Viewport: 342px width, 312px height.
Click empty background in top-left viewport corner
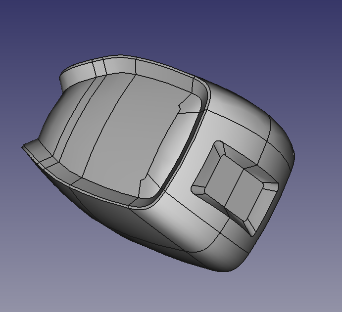coord(20,20)
